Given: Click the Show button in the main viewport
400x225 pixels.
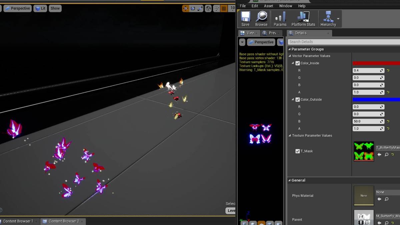Looking at the screenshot, I should [x=55, y=8].
